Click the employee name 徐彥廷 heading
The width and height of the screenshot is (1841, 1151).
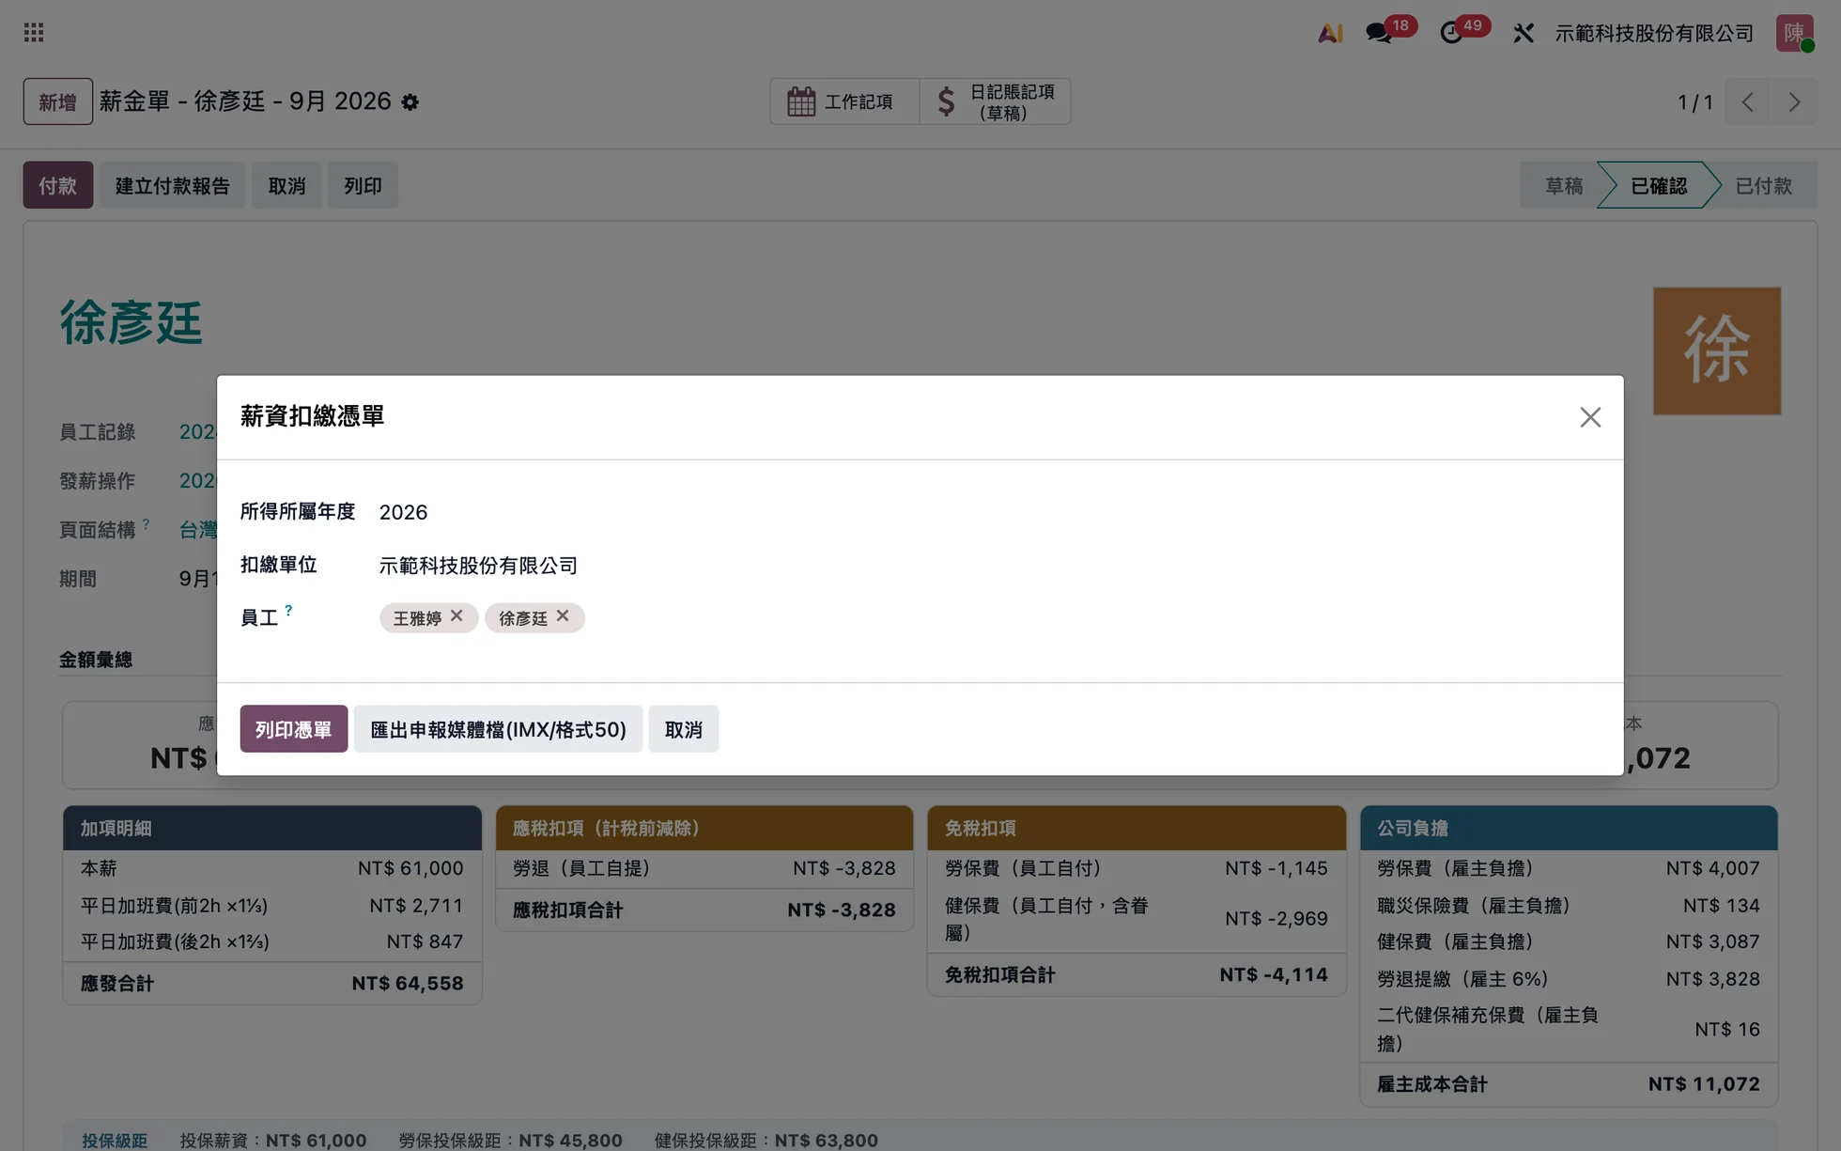tap(131, 323)
